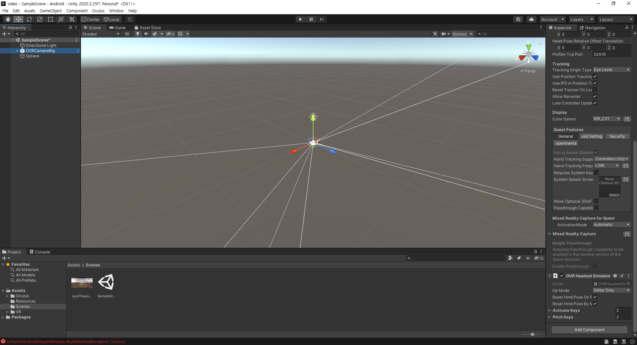The height and width of the screenshot is (345, 637).
Task: Open cloud services icon
Action: (x=531, y=19)
